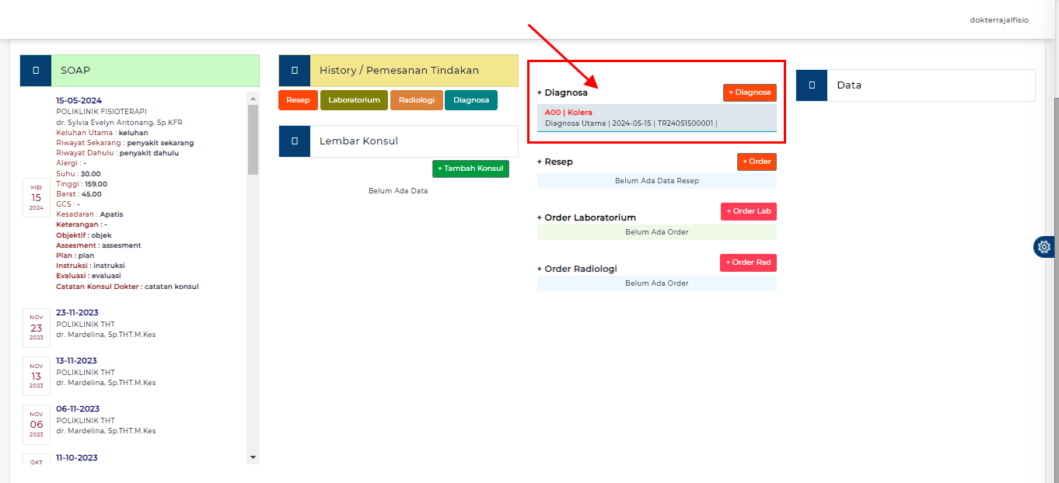Click the History / Pemesanan Tindakan panel icon
The height and width of the screenshot is (483, 1059).
click(x=295, y=71)
